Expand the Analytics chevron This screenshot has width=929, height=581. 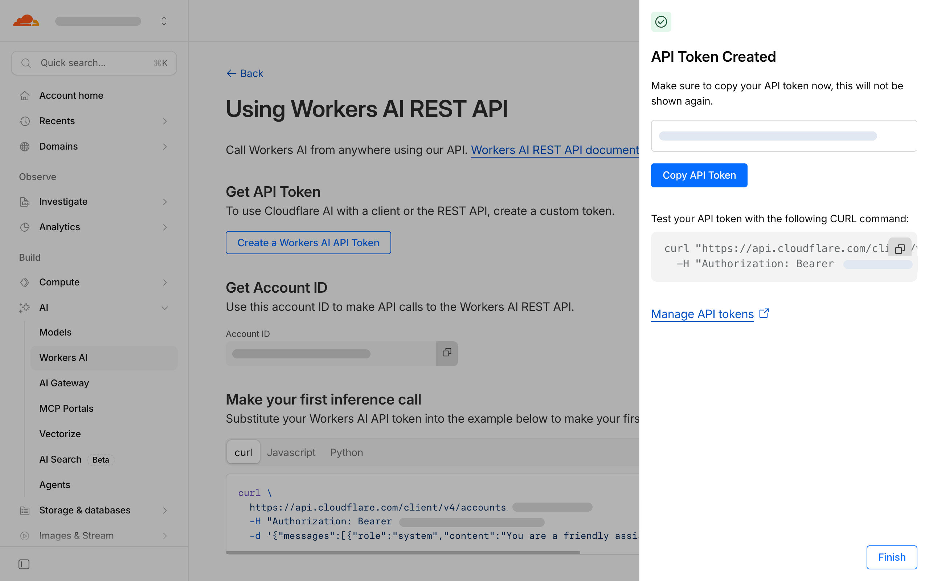click(x=165, y=227)
